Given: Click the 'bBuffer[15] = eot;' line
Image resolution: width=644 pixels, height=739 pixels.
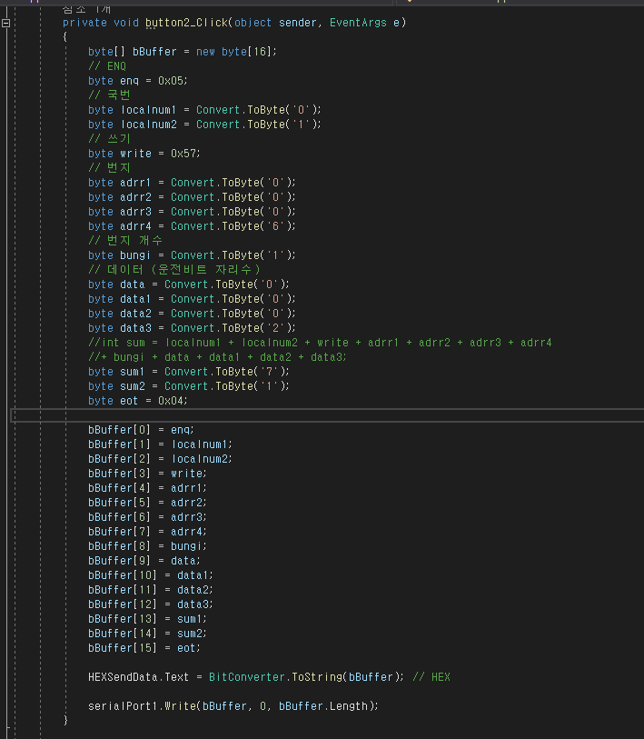Looking at the screenshot, I should [x=144, y=648].
